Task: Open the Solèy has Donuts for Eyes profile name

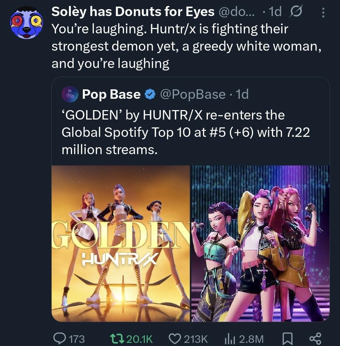Action: (x=133, y=12)
